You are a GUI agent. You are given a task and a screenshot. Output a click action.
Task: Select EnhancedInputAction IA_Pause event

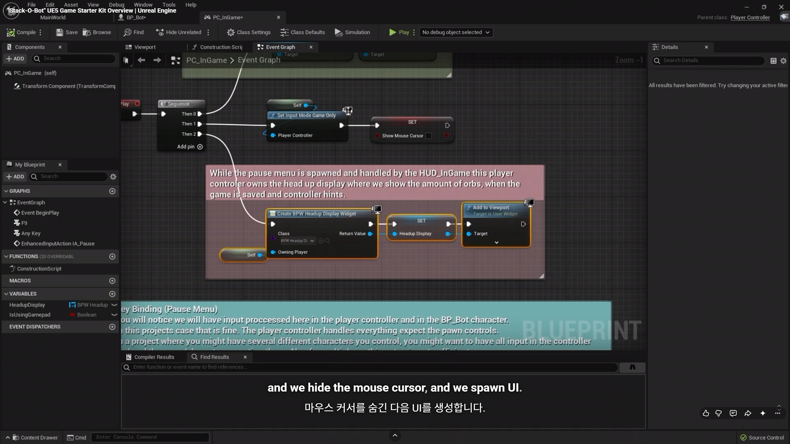pos(54,244)
